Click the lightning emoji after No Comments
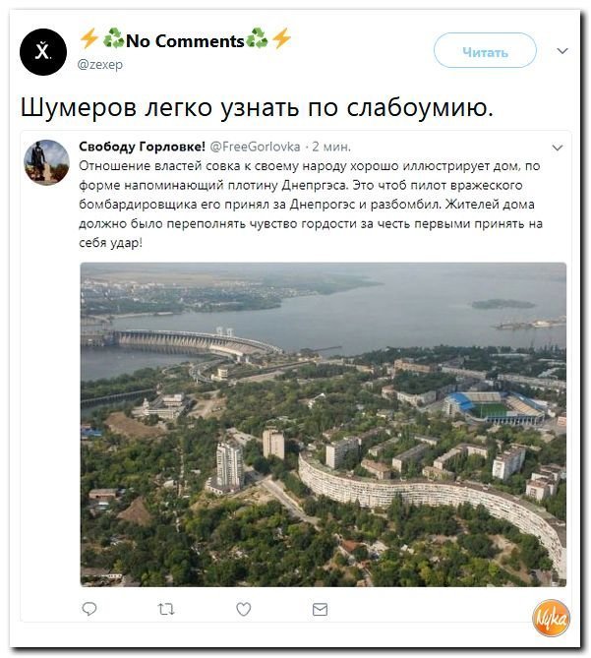This screenshot has width=591, height=658. point(281,38)
